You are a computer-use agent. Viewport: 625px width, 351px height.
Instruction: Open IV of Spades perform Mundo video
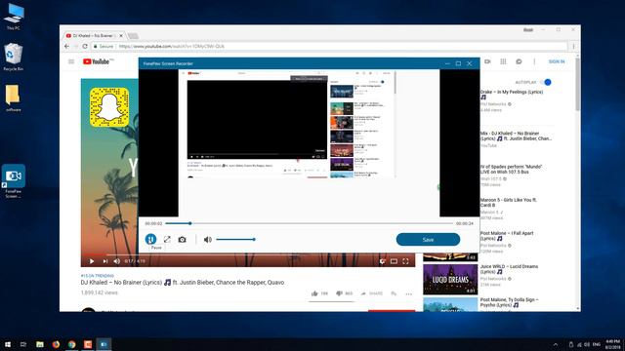[511, 169]
